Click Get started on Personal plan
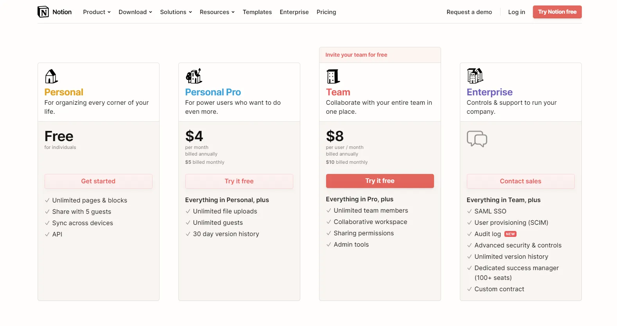 pyautogui.click(x=99, y=181)
